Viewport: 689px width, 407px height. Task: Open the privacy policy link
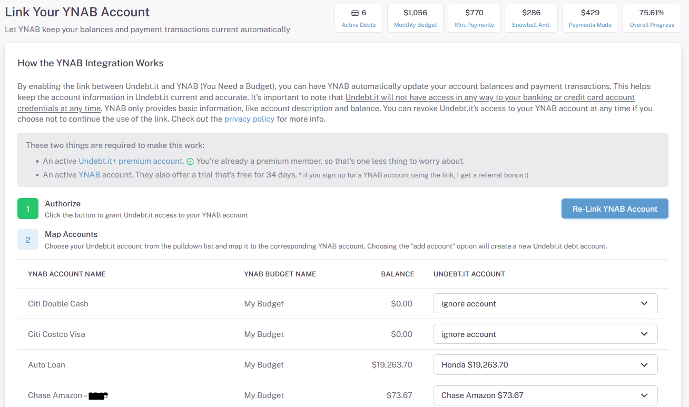pyautogui.click(x=250, y=119)
